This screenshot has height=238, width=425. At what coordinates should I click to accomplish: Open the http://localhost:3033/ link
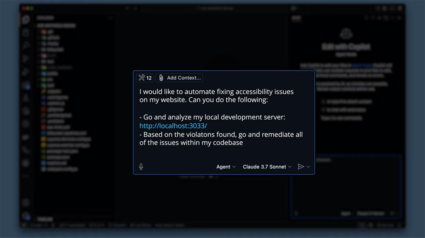point(172,126)
